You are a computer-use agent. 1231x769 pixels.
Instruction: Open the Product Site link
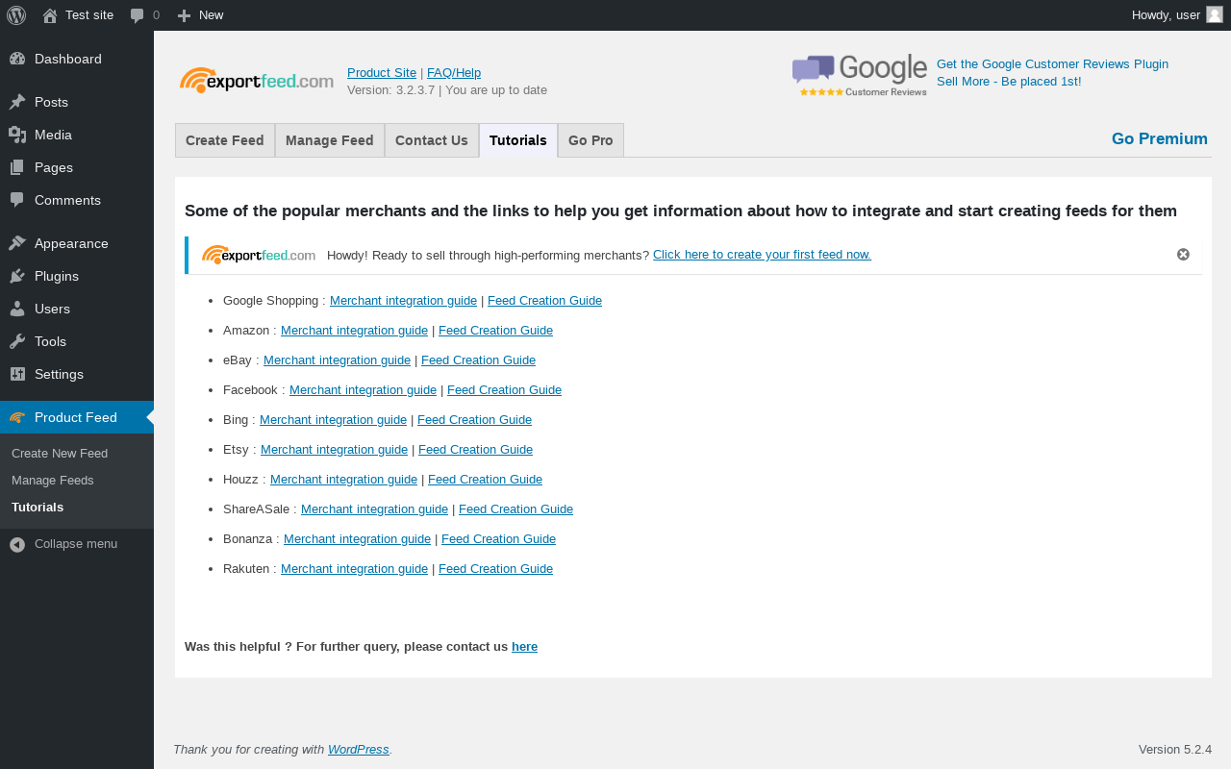(x=382, y=72)
